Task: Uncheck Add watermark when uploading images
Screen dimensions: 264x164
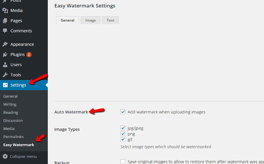Action: tap(123, 112)
